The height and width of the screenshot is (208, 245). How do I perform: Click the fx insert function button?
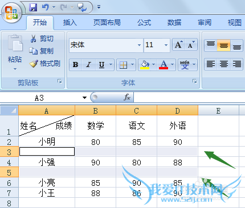click(127, 97)
